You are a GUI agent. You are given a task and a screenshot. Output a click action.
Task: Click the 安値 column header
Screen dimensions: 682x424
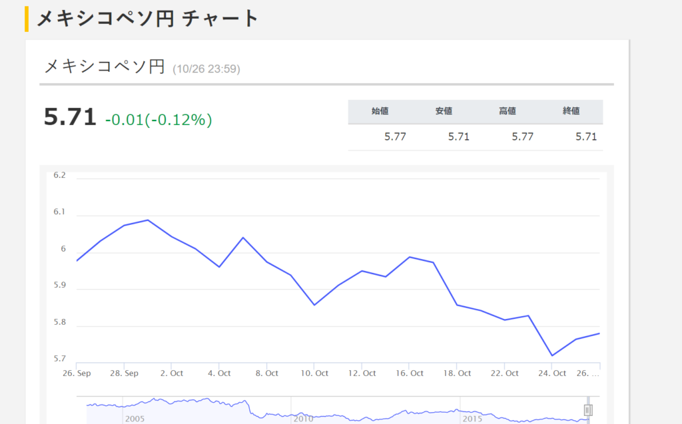click(x=444, y=111)
